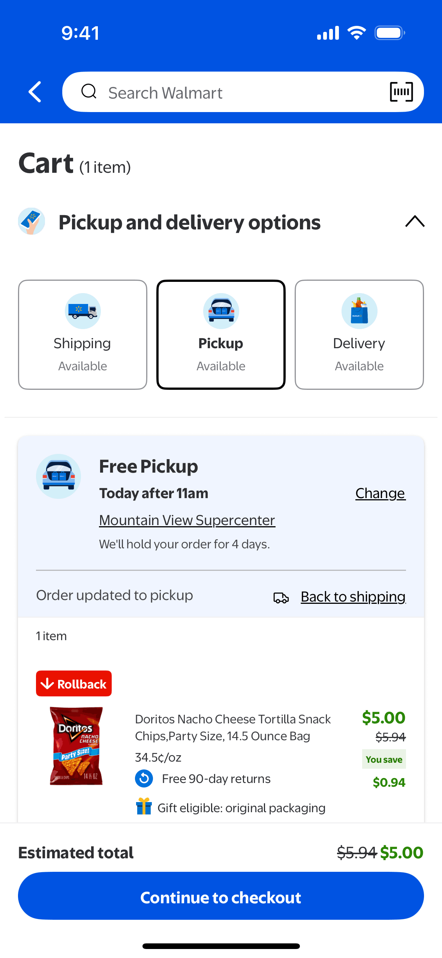Image resolution: width=442 pixels, height=958 pixels.
Task: Open Mountain View Supercenter store link
Action: point(187,520)
